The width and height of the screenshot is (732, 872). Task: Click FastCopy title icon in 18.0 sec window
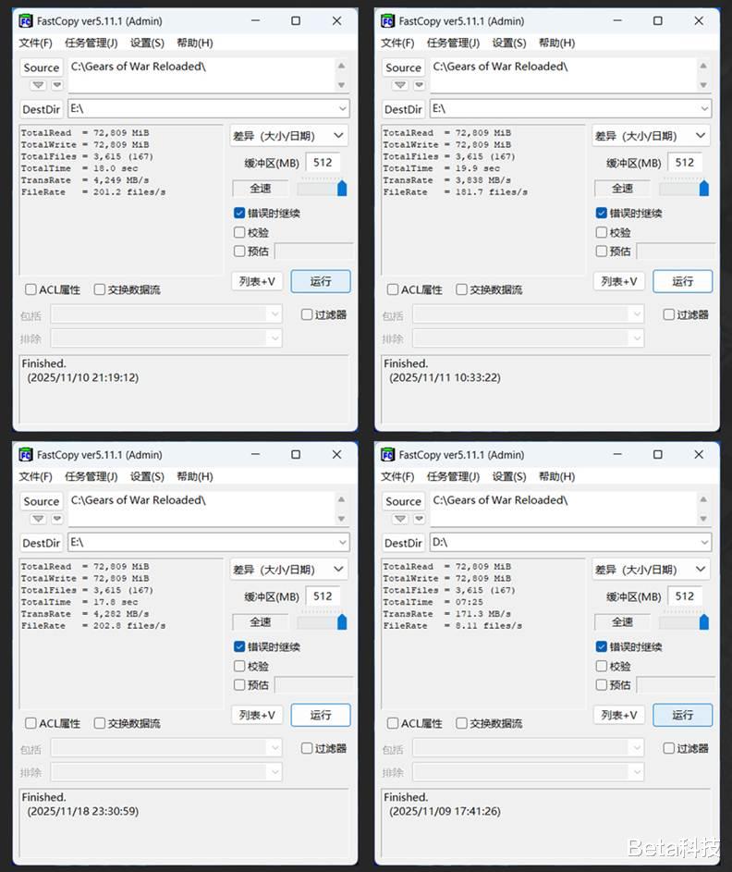click(x=26, y=21)
